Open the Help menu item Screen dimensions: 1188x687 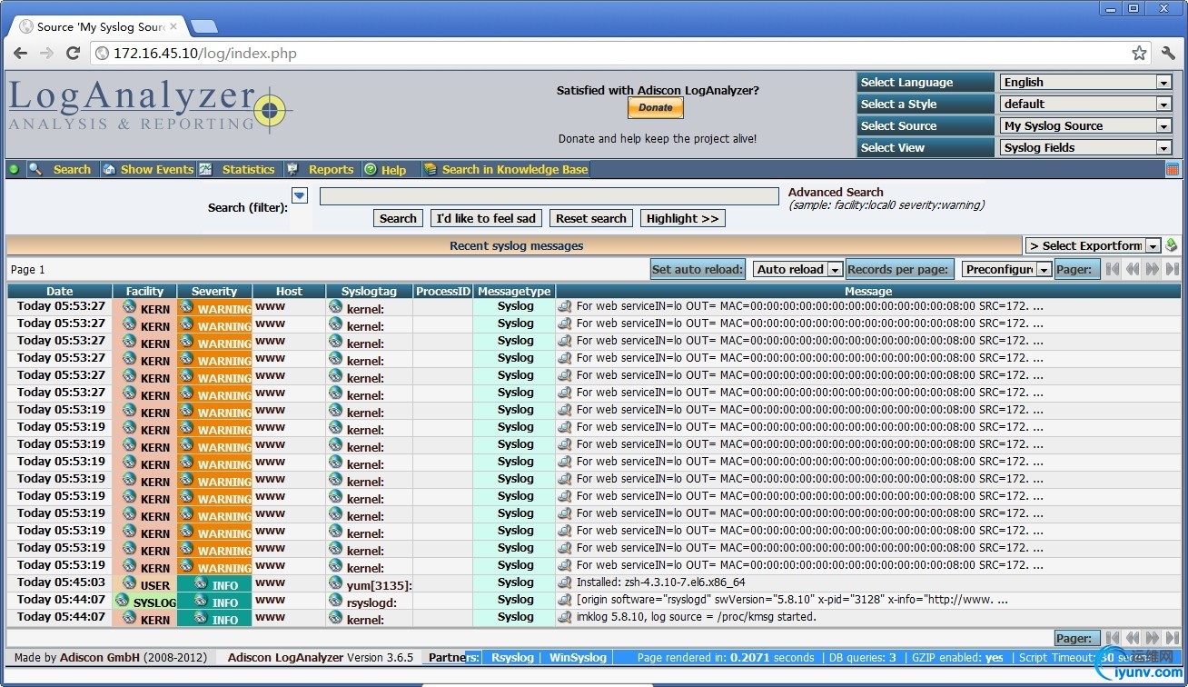[x=393, y=170]
